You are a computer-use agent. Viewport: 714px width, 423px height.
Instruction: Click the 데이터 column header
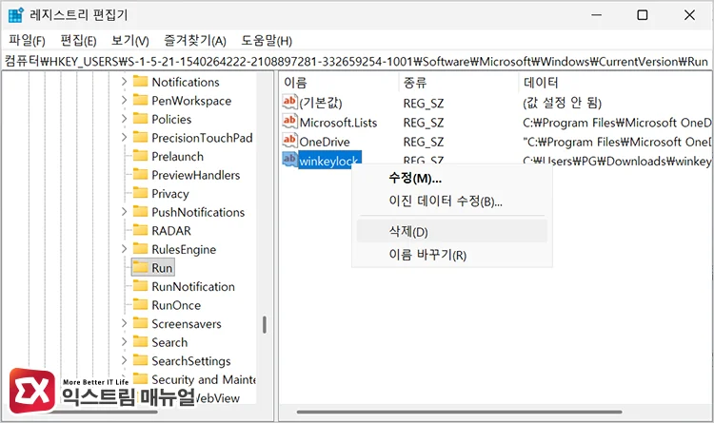(x=615, y=83)
